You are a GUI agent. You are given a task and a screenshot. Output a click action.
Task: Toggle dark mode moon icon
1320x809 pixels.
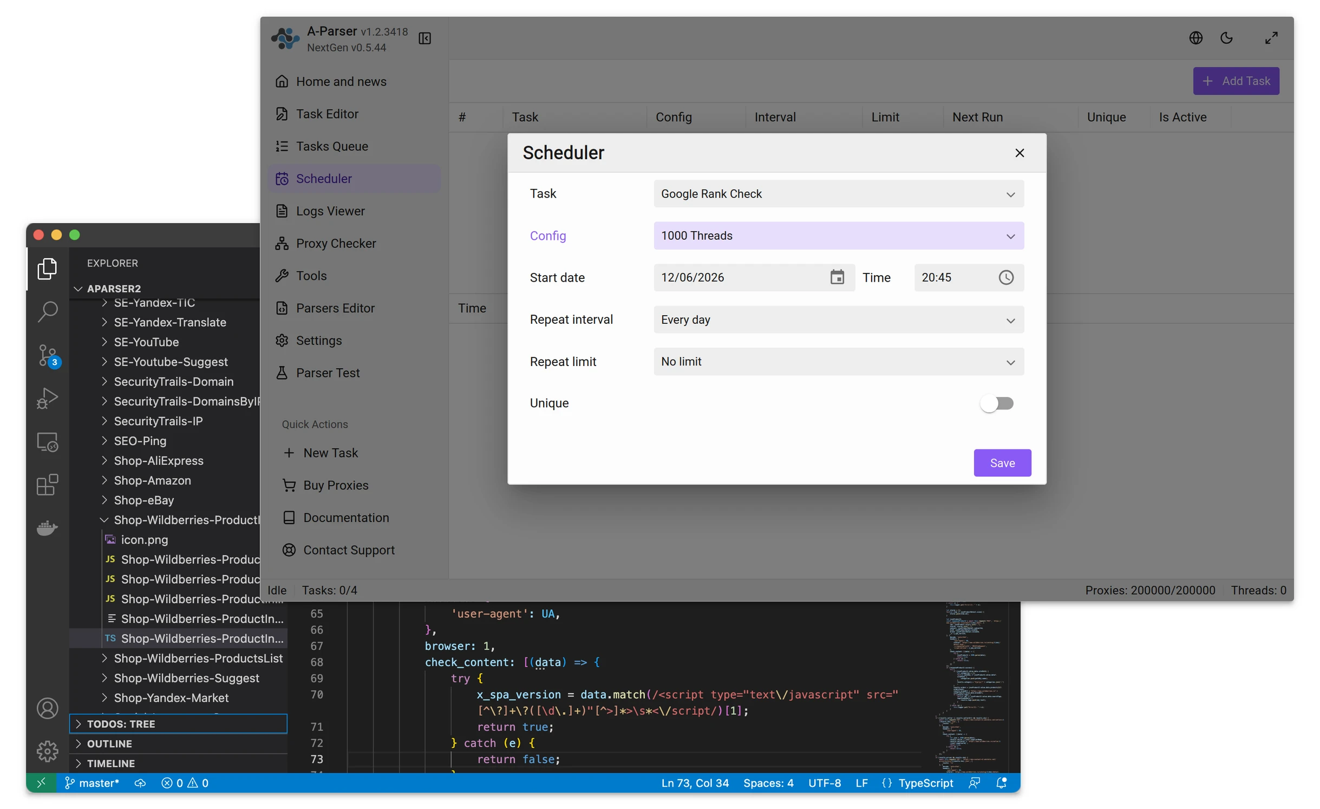[x=1226, y=38]
